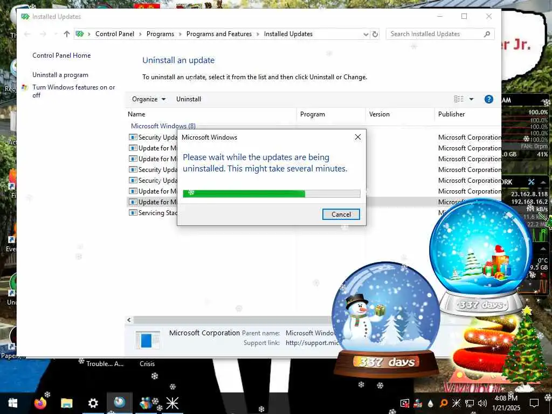Click the Program column header

coord(332,114)
